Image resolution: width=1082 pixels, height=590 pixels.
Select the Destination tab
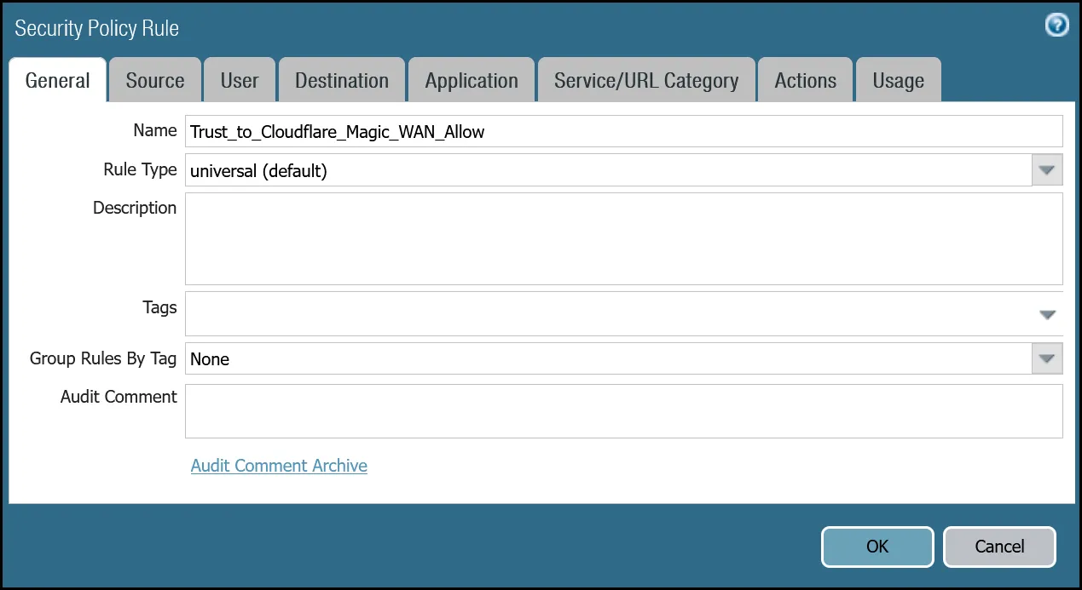[x=342, y=81]
